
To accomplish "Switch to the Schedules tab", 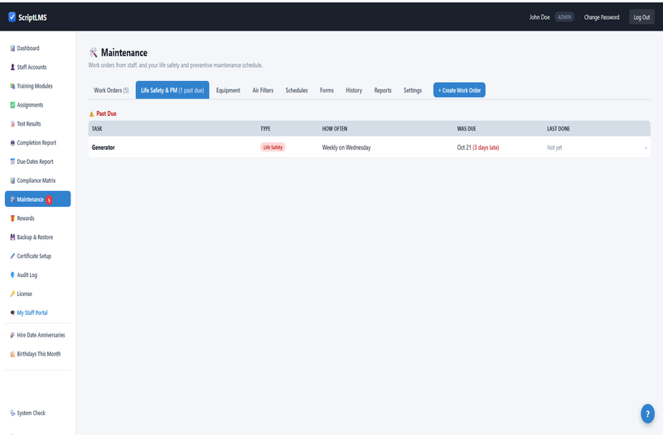I will (297, 90).
